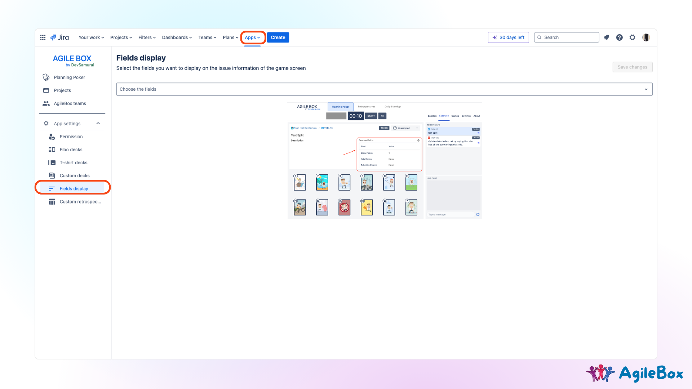Open the help question mark icon
692x389 pixels.
pos(619,37)
